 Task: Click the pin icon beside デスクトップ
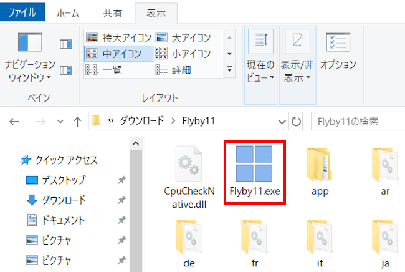(121, 180)
